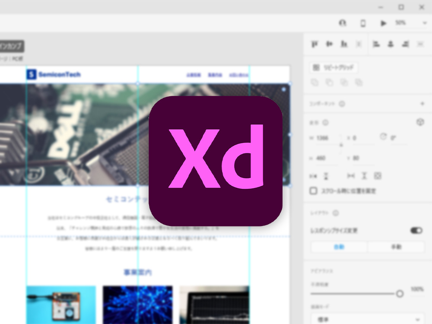The image size is (432, 324).
Task: Toggle 3D transforms icon
Action: click(420, 122)
